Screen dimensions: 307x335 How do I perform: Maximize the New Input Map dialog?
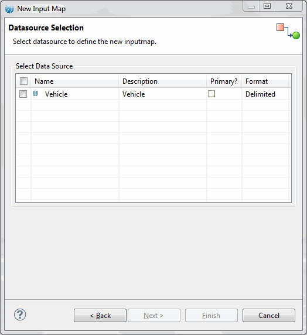click(267, 6)
